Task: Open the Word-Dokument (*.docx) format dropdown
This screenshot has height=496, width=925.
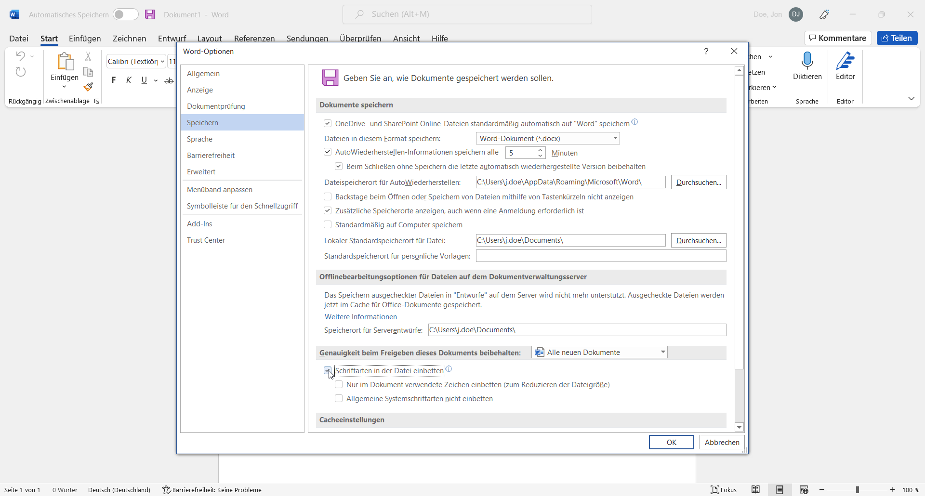Action: tap(615, 138)
